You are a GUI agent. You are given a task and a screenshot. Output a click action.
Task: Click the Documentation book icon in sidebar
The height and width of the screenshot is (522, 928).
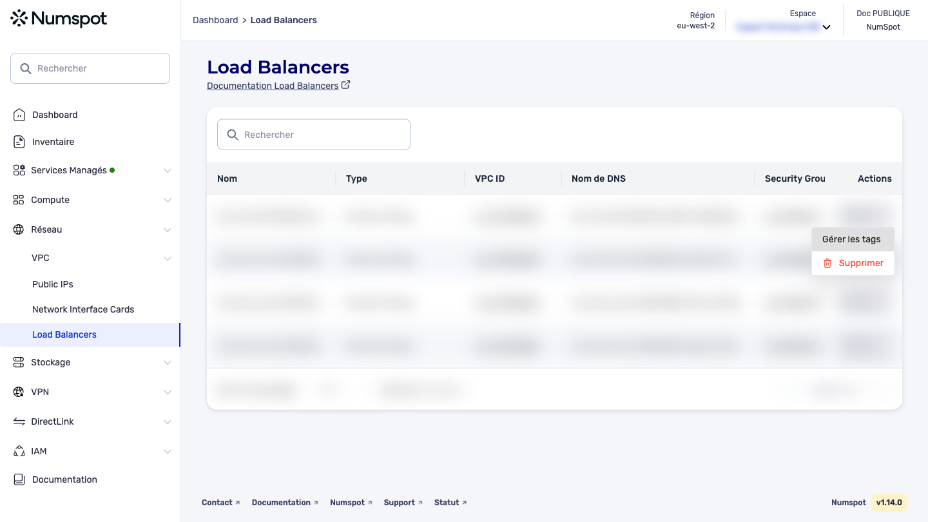click(19, 479)
